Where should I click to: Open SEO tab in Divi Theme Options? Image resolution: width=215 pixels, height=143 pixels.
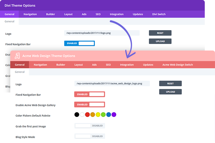[x=98, y=14]
